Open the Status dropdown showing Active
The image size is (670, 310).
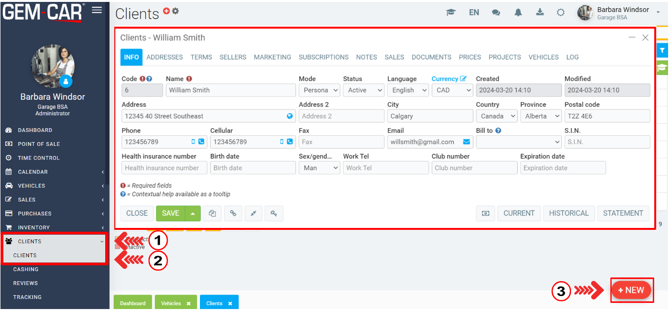pyautogui.click(x=363, y=90)
